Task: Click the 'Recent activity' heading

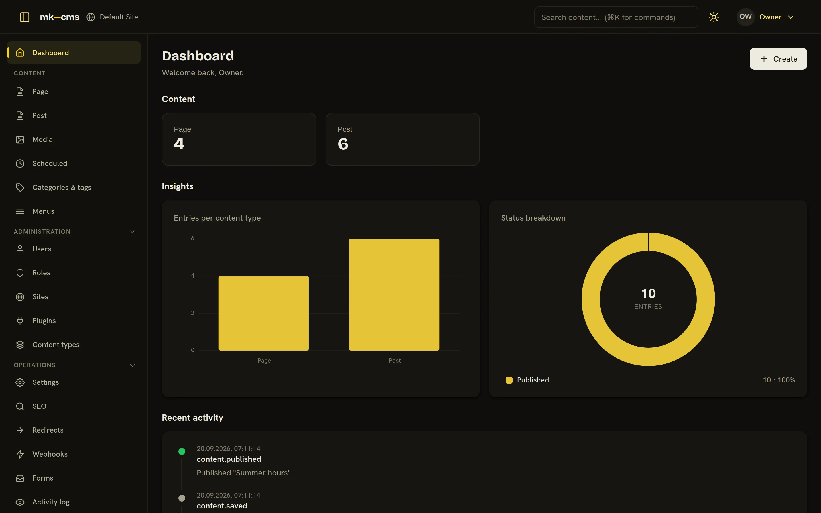Action: [192, 418]
